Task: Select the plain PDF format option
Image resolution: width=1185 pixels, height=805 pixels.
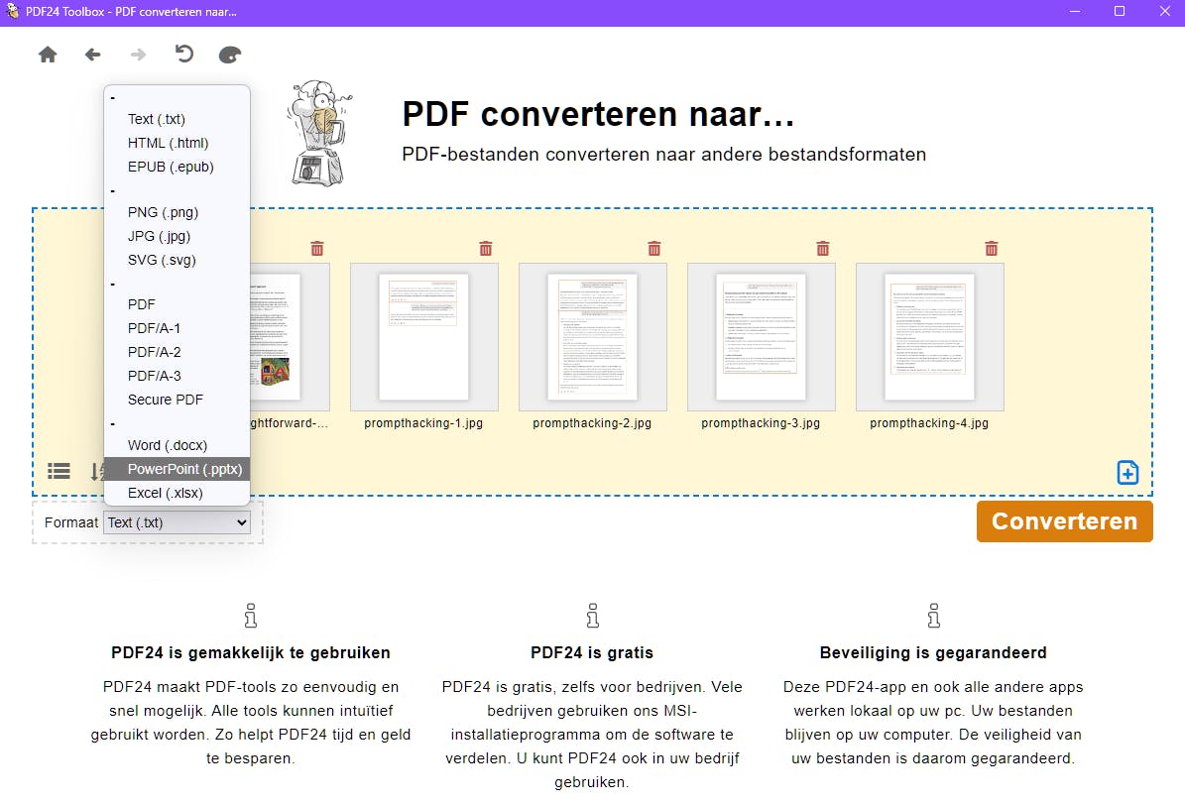Action: (x=177, y=304)
